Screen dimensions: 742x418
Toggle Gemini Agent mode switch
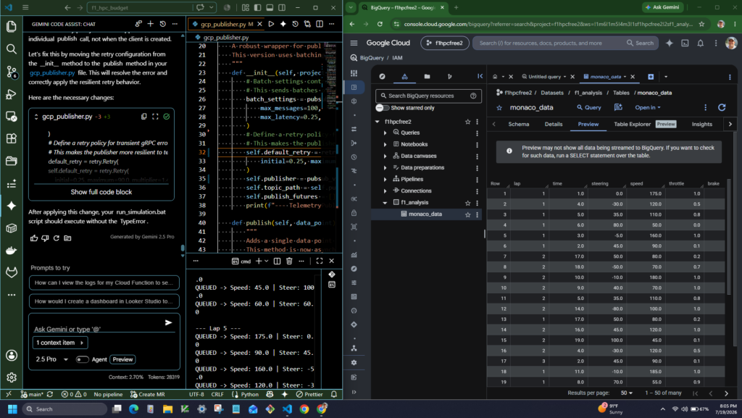82,359
